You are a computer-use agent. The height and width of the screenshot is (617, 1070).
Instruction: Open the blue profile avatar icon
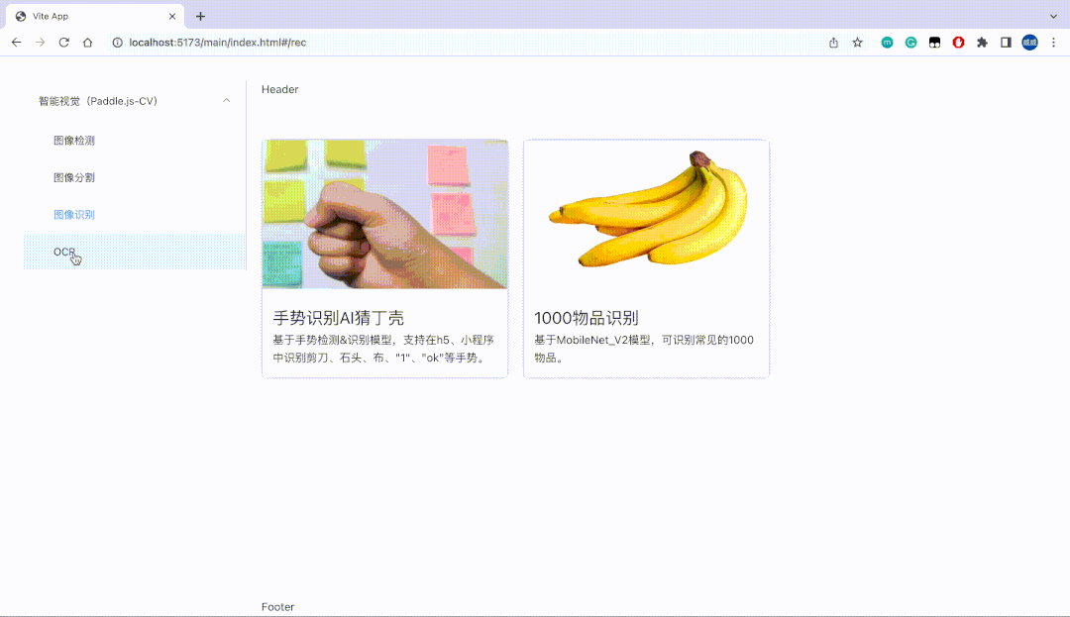coord(1029,43)
